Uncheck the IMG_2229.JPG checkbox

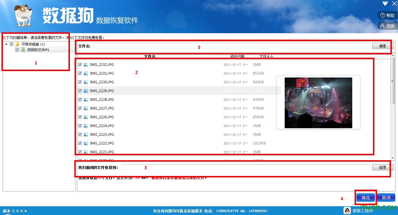(x=80, y=91)
